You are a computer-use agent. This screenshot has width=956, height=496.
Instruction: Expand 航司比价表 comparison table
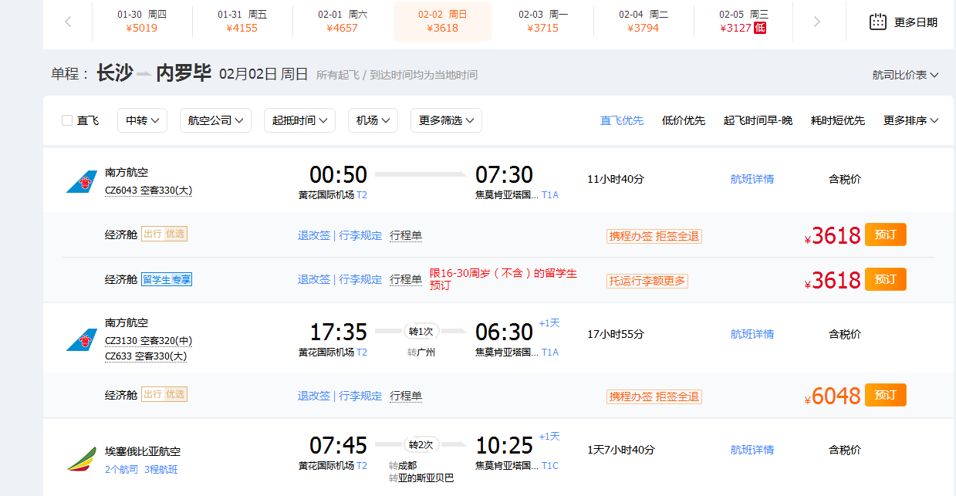pyautogui.click(x=905, y=75)
